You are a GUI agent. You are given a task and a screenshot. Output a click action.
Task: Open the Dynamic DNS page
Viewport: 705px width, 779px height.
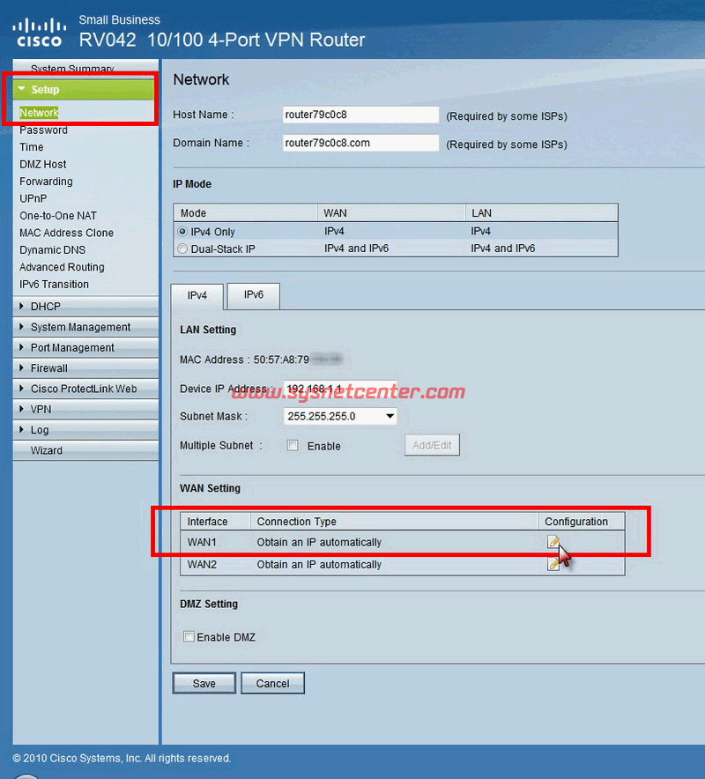(53, 250)
